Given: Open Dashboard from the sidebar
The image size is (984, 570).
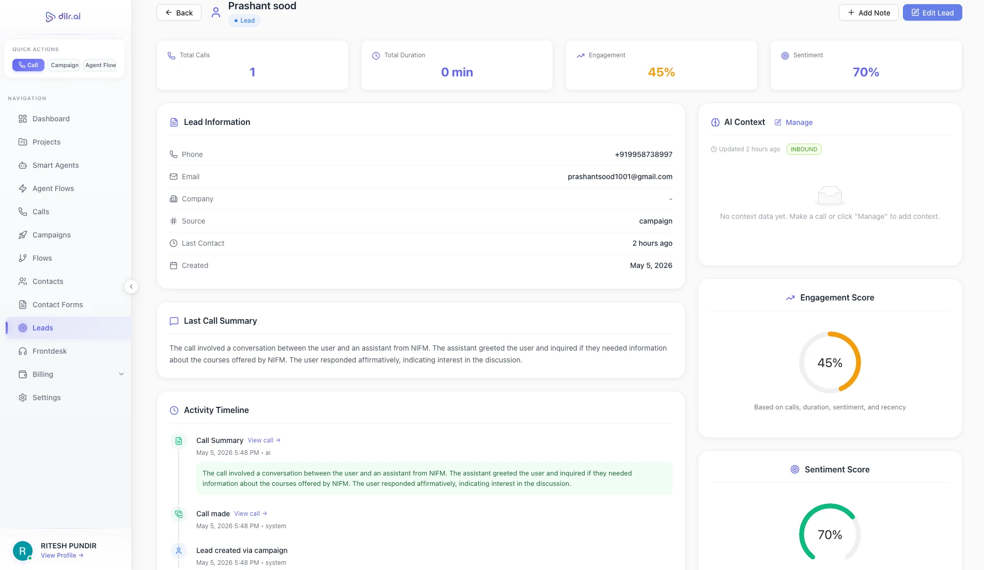Looking at the screenshot, I should coord(51,119).
